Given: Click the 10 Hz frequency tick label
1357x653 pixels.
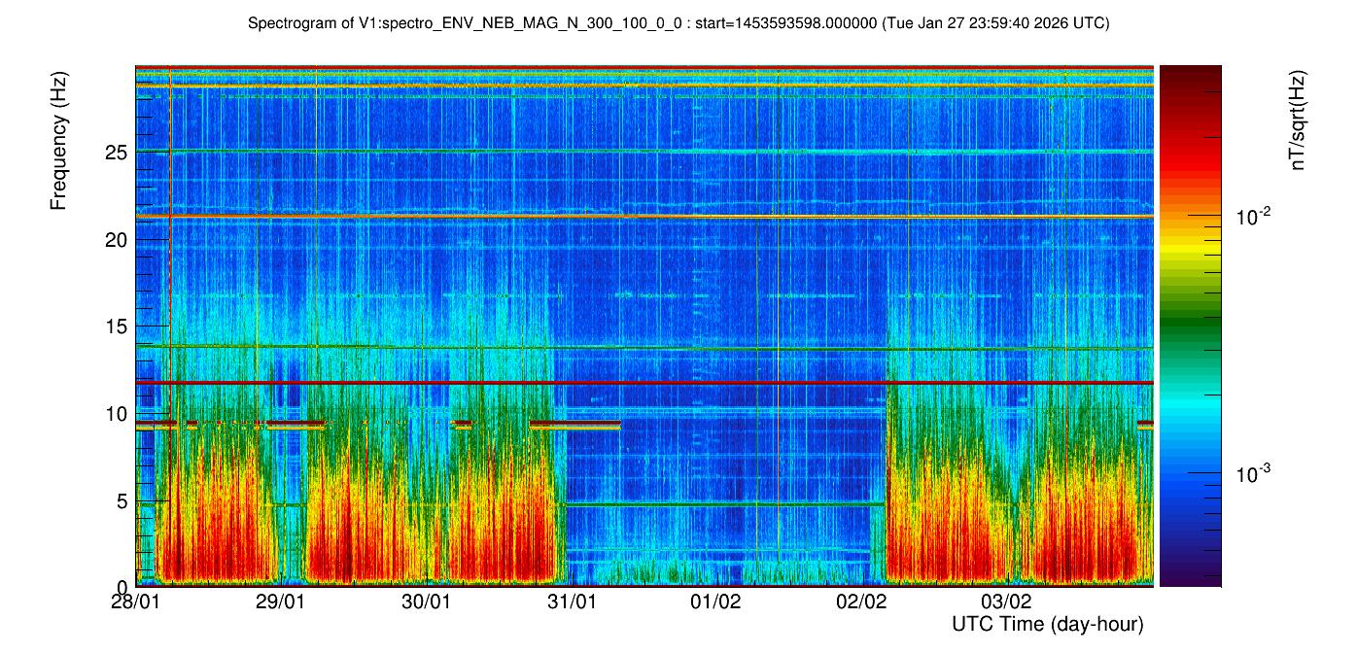Looking at the screenshot, I should click(117, 414).
